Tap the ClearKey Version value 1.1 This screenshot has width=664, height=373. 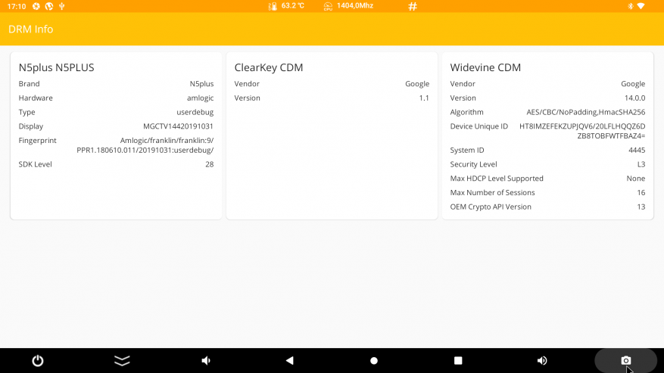click(424, 98)
